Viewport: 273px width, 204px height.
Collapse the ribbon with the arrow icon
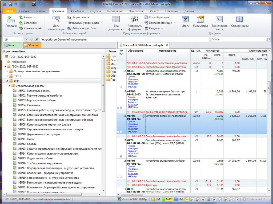click(268, 11)
